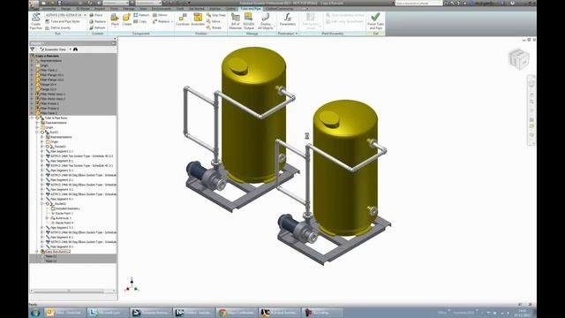Screen dimensions: 565x318
Task: Select Run01 in the browser tree
Action: (54, 132)
